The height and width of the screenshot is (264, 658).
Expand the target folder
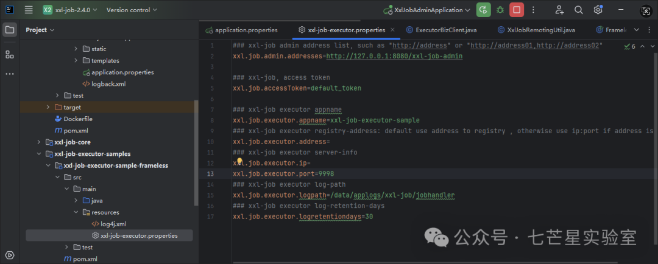coord(48,107)
